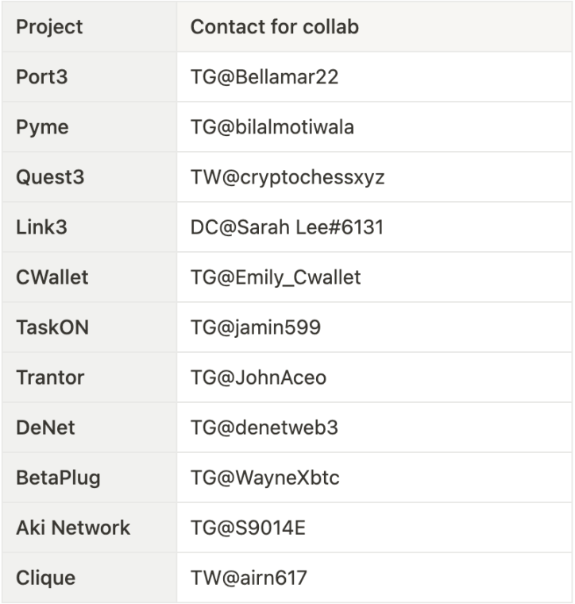The height and width of the screenshot is (604, 575).
Task: Click the "Contact for collab" column header
Action: [274, 27]
